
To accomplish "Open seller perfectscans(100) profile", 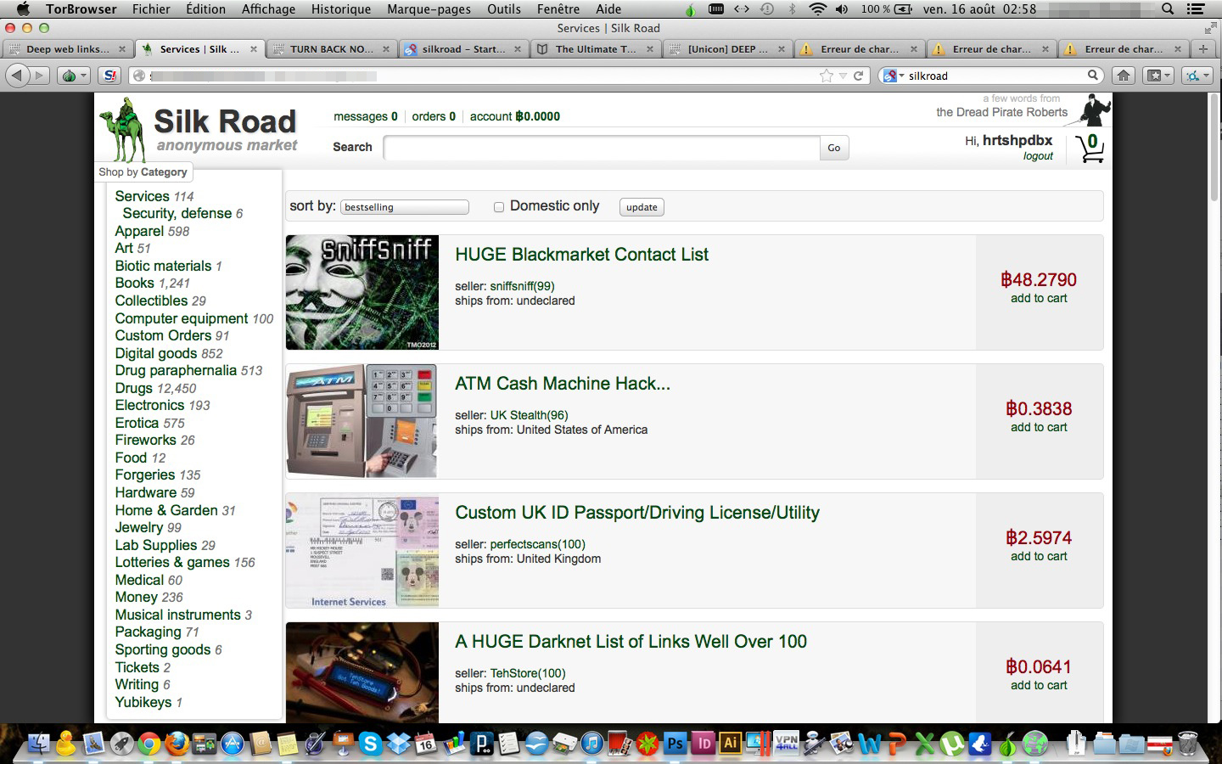I will (x=537, y=544).
